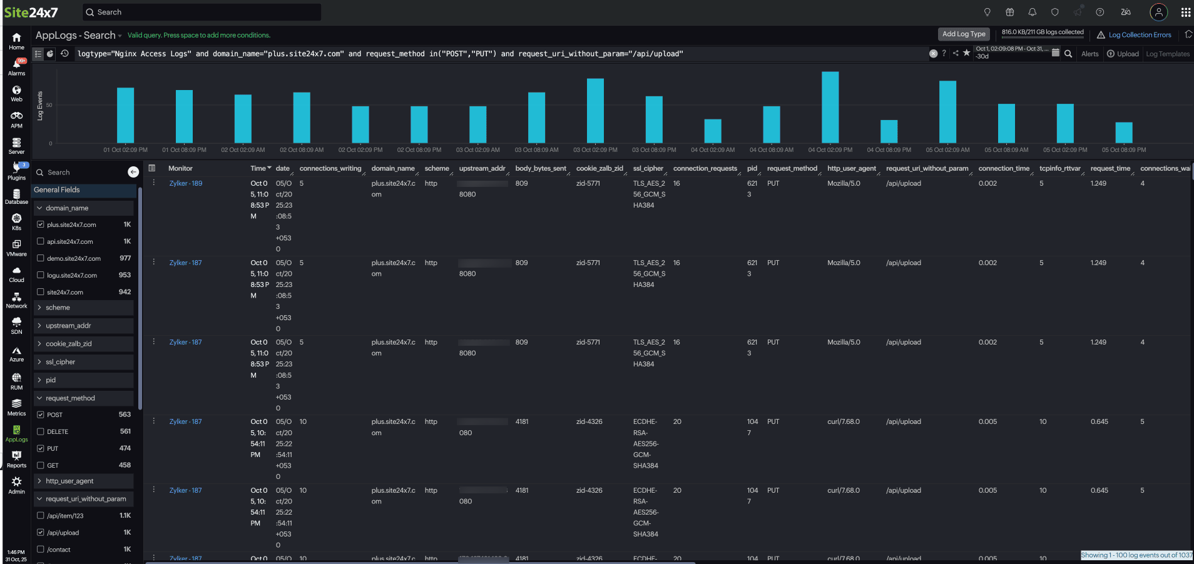
Task: Click the tallest bar at 04 Oct 02:09 PM
Action: [830, 108]
